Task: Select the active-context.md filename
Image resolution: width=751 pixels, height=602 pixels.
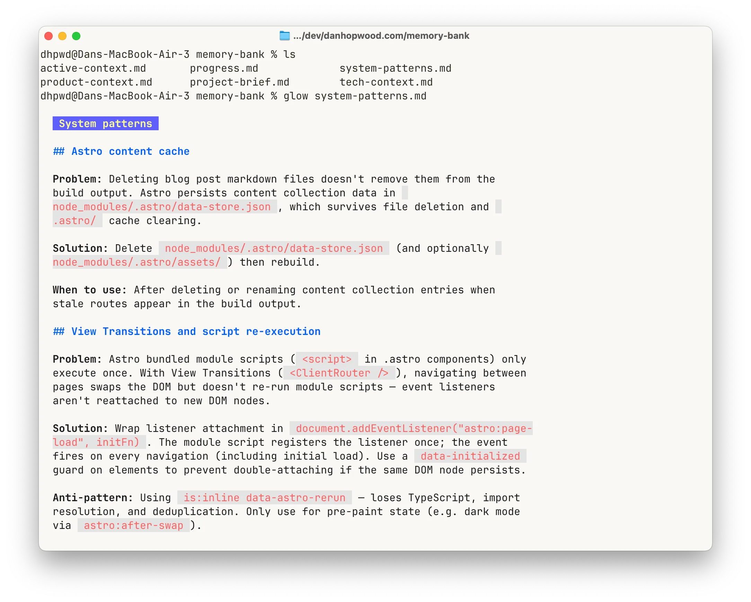Action: coord(93,68)
